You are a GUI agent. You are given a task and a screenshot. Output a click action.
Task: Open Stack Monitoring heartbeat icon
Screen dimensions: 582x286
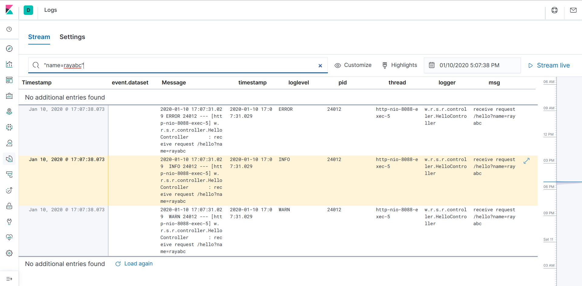point(9,238)
